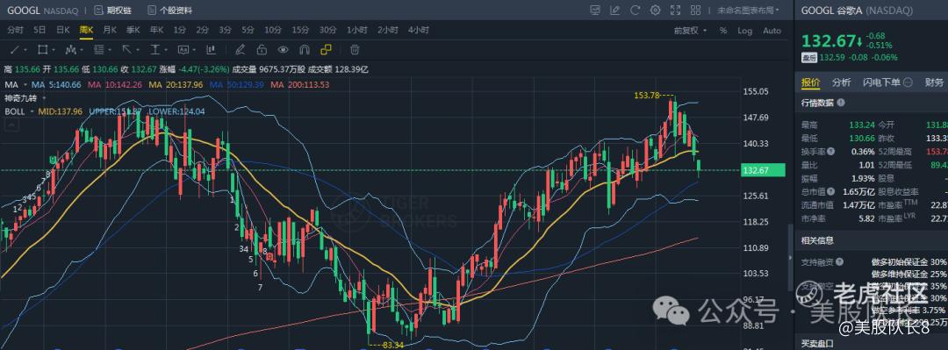Switch to the 日K timeframe tab
Screen dimensions: 948x350
[x=63, y=30]
